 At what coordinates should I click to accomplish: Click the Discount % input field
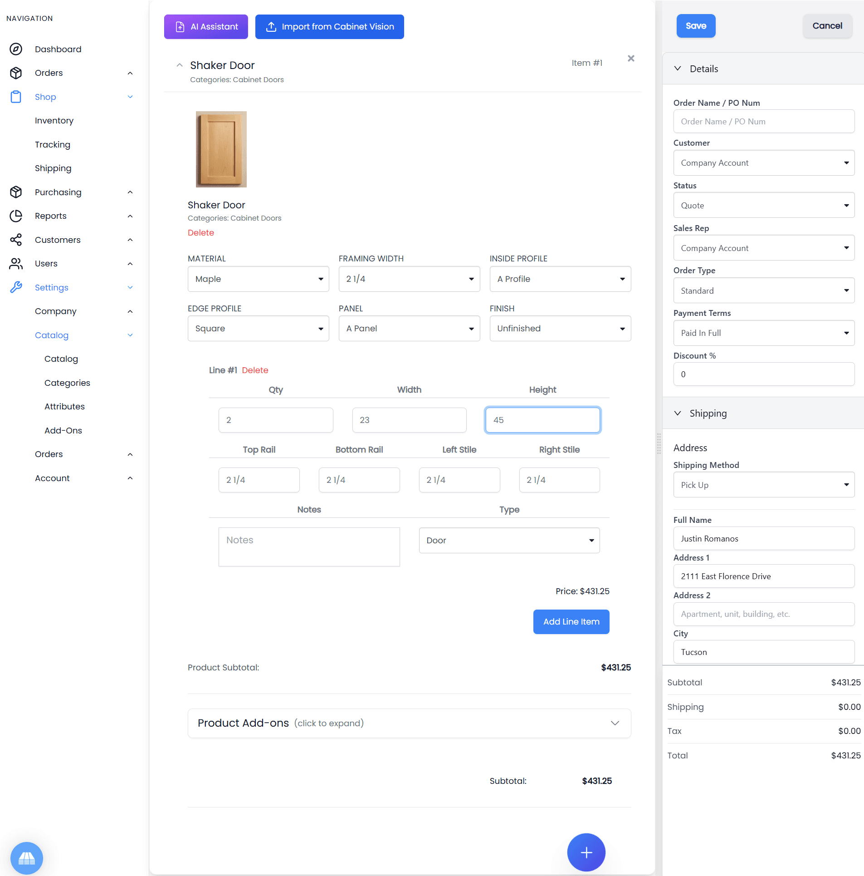click(763, 374)
